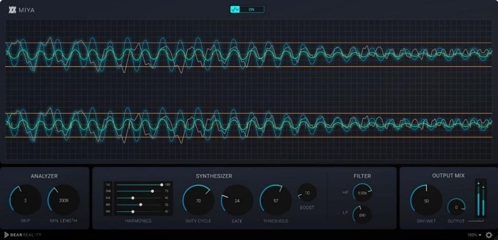Click the 1st harmonic slider handle
Image resolution: width=498 pixels, height=240 pixels.
point(162,185)
